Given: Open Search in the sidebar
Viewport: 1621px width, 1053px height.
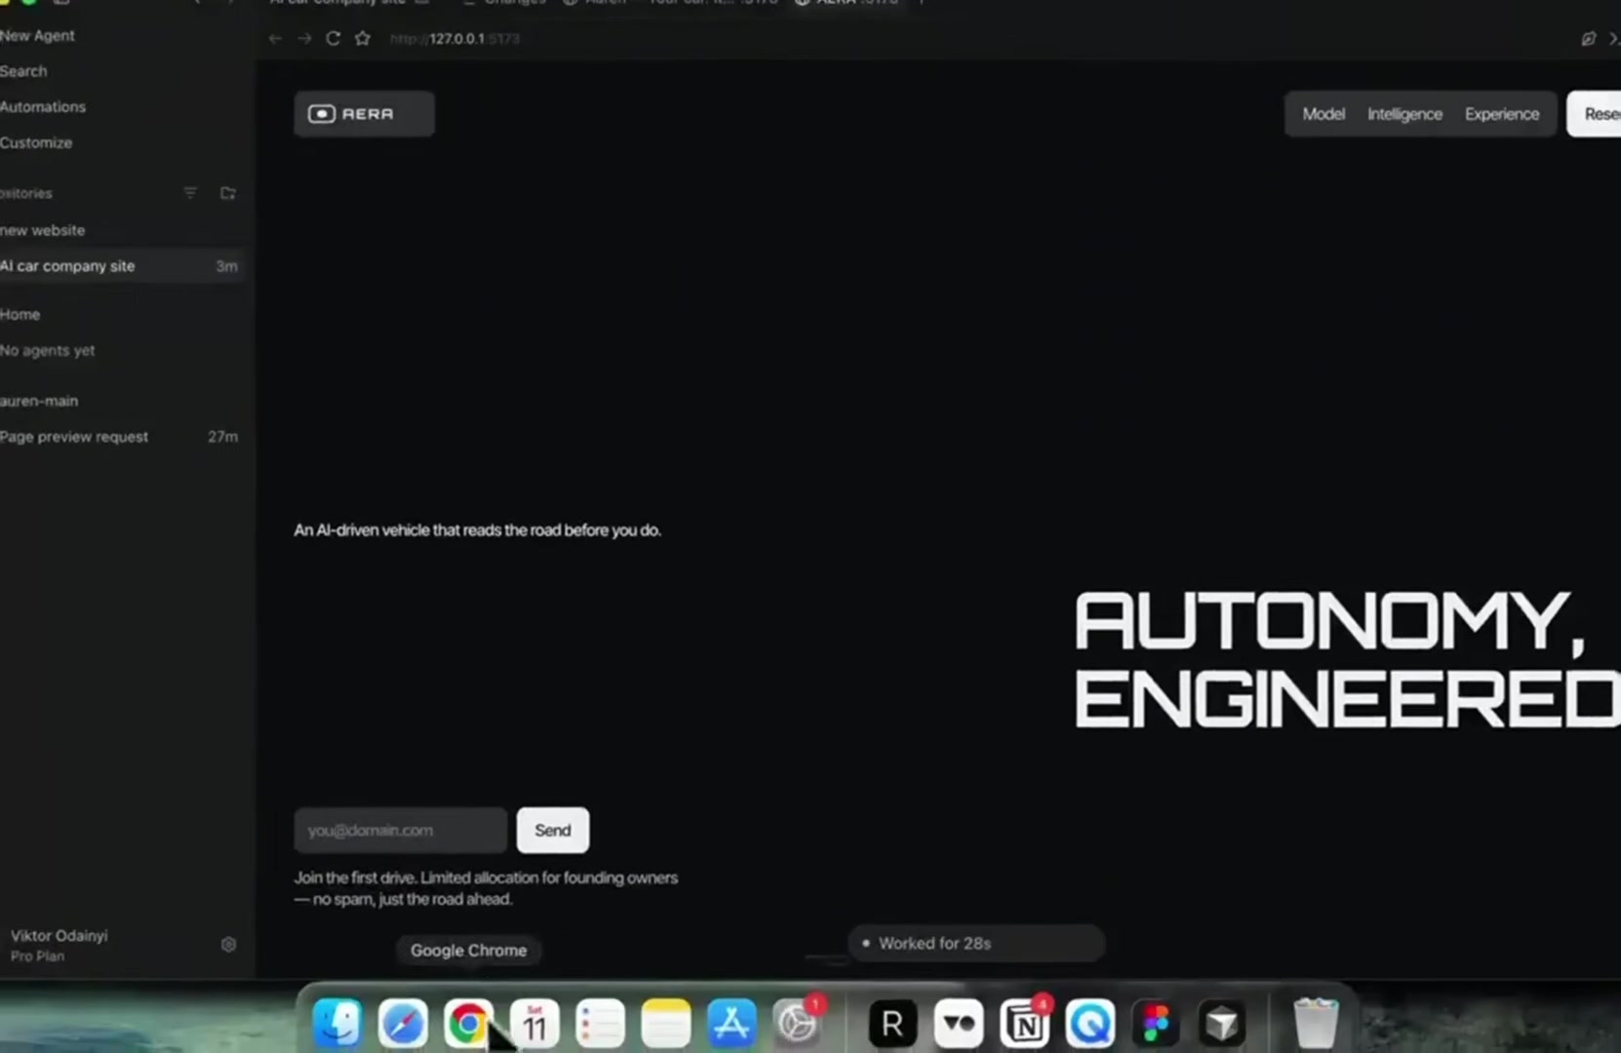Looking at the screenshot, I should point(23,71).
